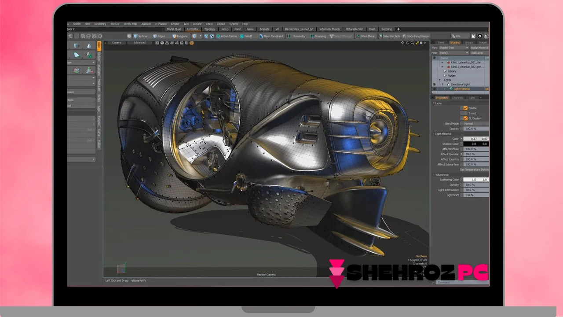
Task: Click viewport maximize arrows icon
Action: tap(417, 43)
